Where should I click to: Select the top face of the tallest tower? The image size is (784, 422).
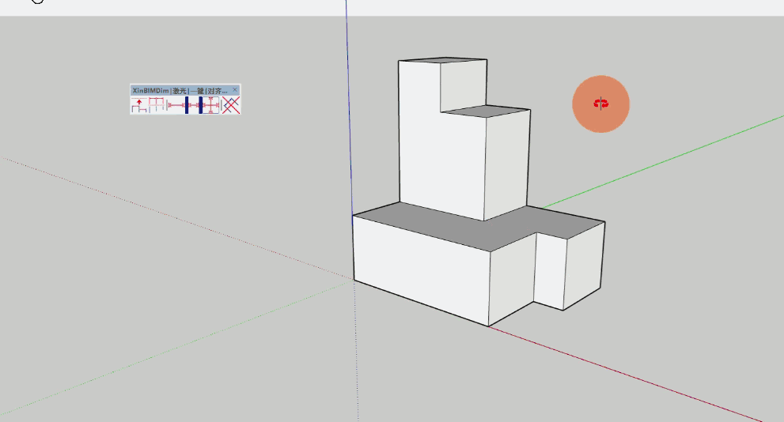point(443,61)
